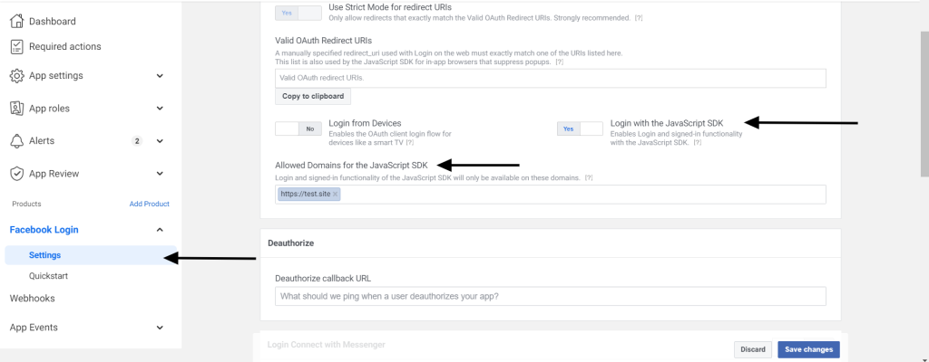Enable the Login from Devices switch
Screen dimensions: 929x362
pyautogui.click(x=298, y=129)
